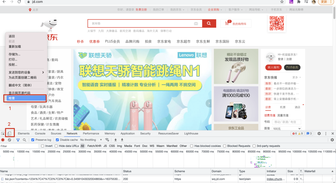
Task: Click the Beijing location pin
Action: tap(30, 10)
